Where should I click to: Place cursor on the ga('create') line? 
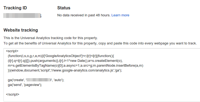36,80
